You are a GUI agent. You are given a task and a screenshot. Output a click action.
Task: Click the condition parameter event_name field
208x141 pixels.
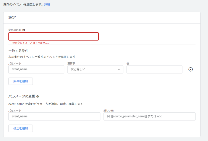(x=36, y=69)
